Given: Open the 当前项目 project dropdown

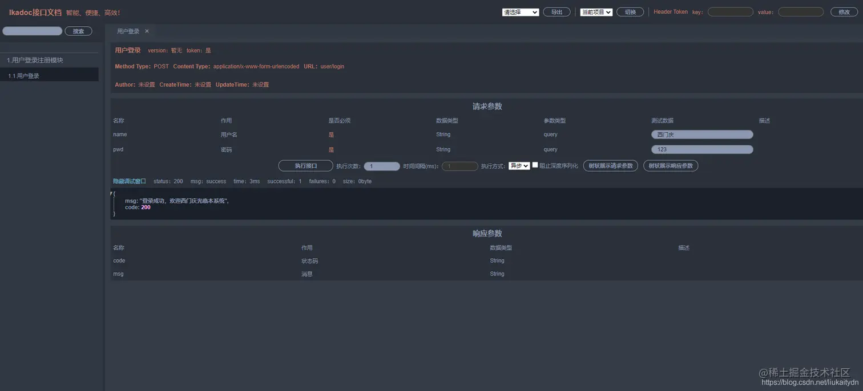Looking at the screenshot, I should tap(596, 12).
